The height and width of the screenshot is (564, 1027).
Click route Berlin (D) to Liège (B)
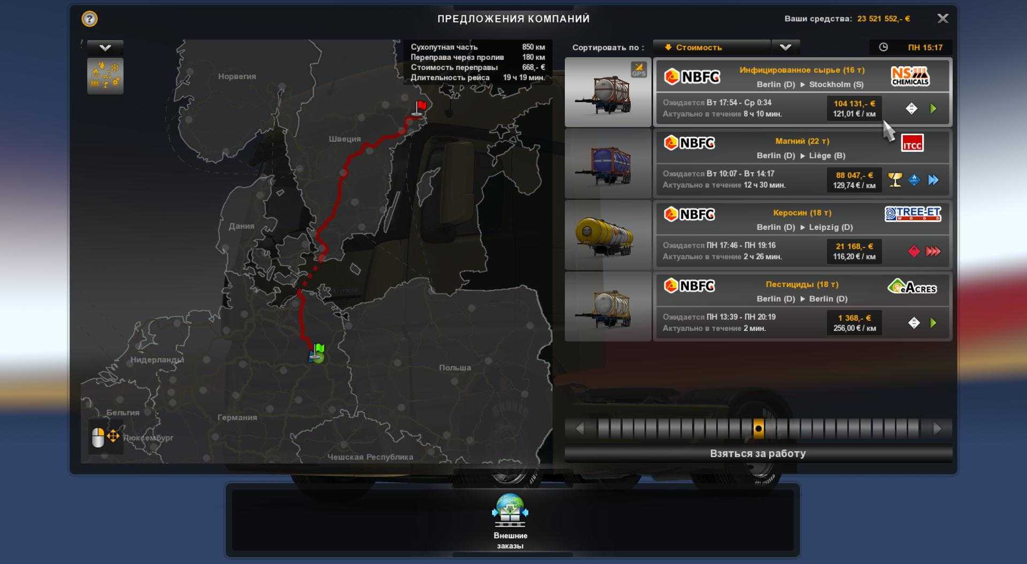tap(801, 156)
